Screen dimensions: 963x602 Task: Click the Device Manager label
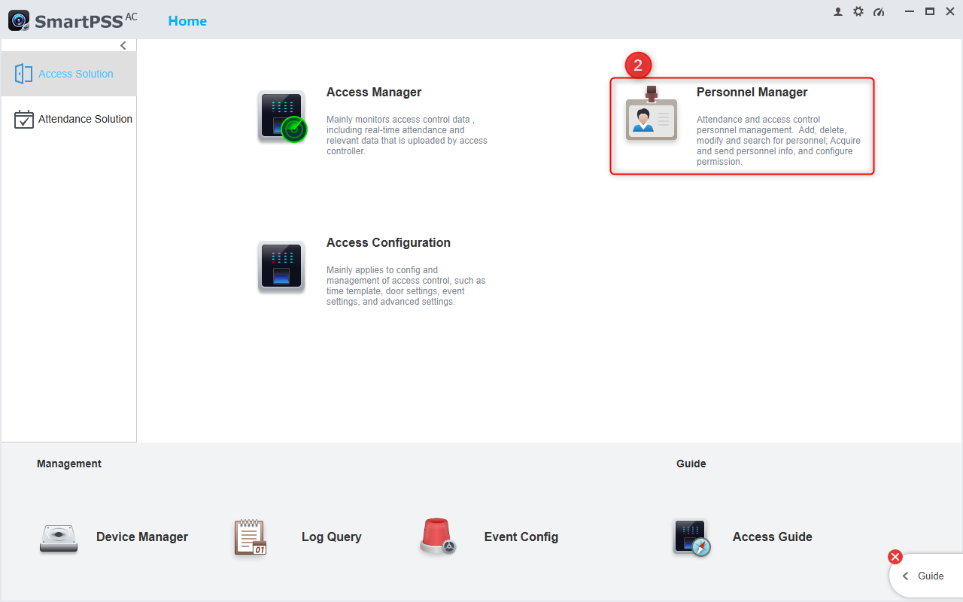142,537
